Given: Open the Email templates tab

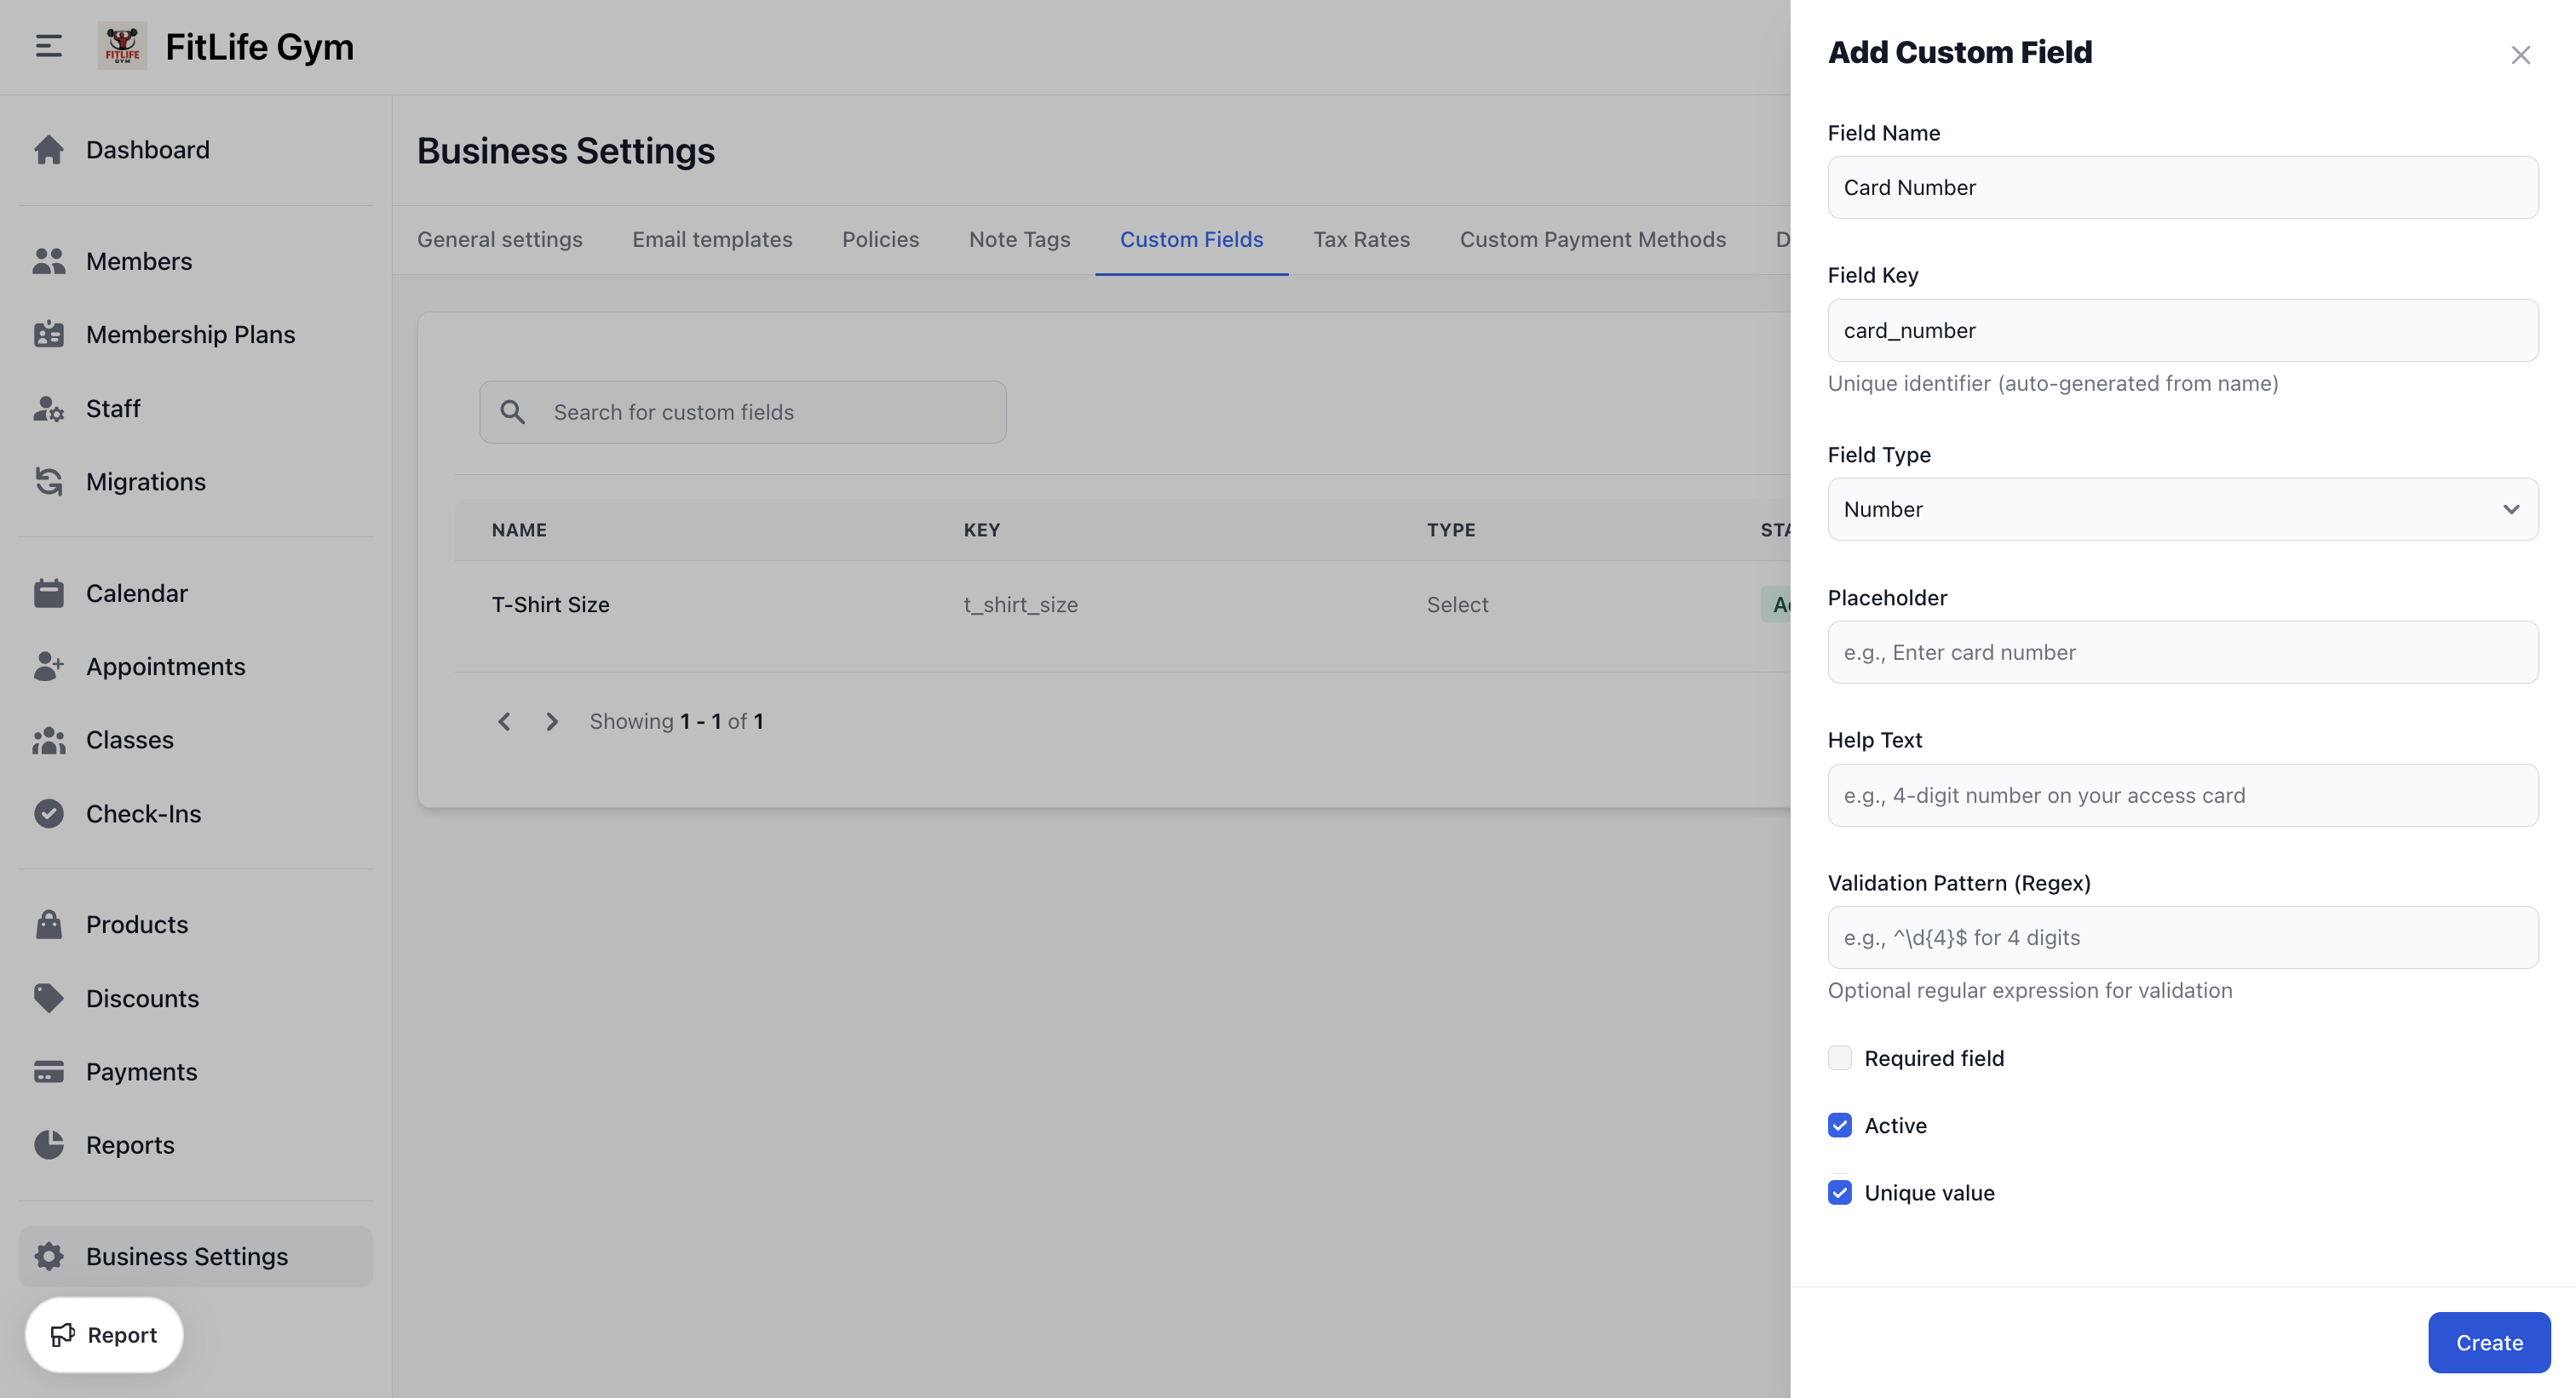Looking at the screenshot, I should (711, 239).
